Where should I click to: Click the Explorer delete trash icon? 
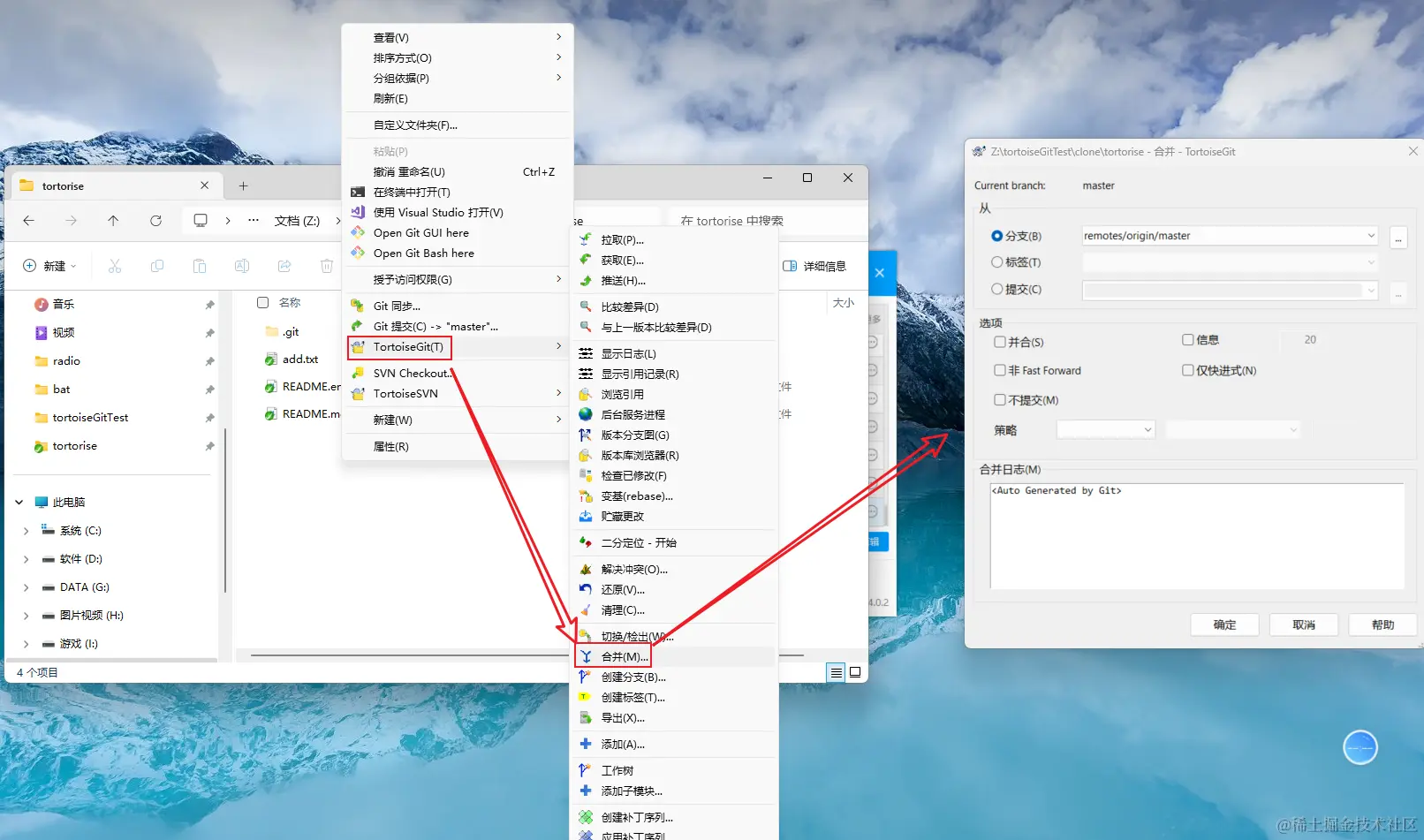pyautogui.click(x=327, y=266)
